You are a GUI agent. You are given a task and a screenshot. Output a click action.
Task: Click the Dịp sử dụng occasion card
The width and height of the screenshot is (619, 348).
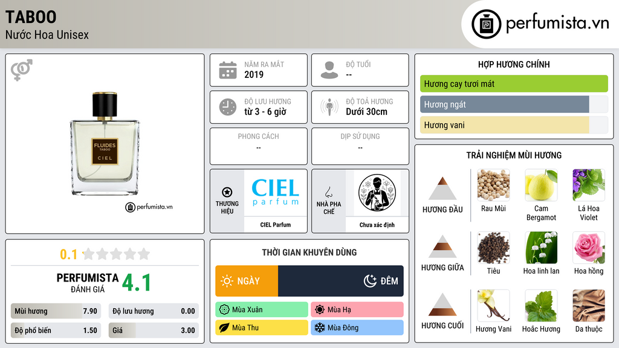360,146
